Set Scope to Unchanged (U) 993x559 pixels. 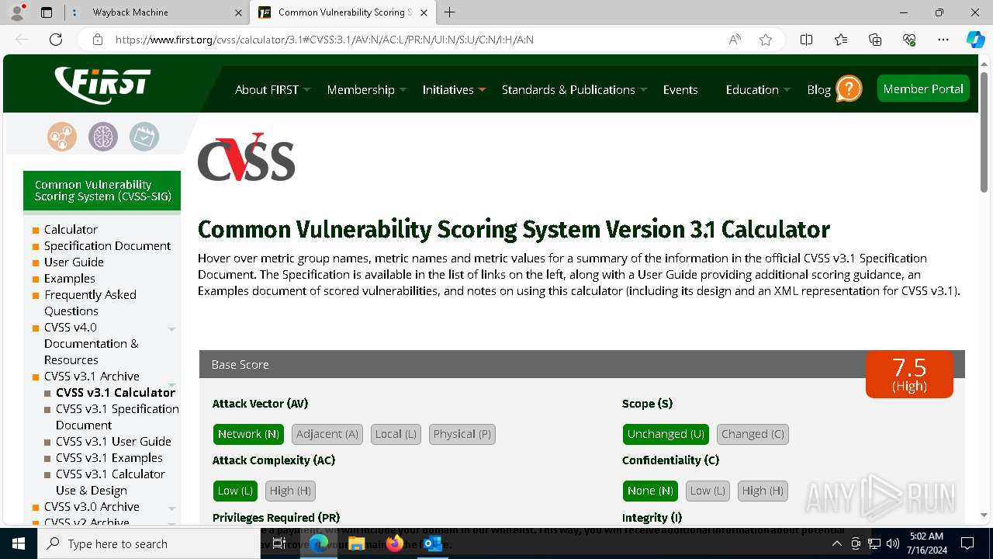[x=666, y=434]
